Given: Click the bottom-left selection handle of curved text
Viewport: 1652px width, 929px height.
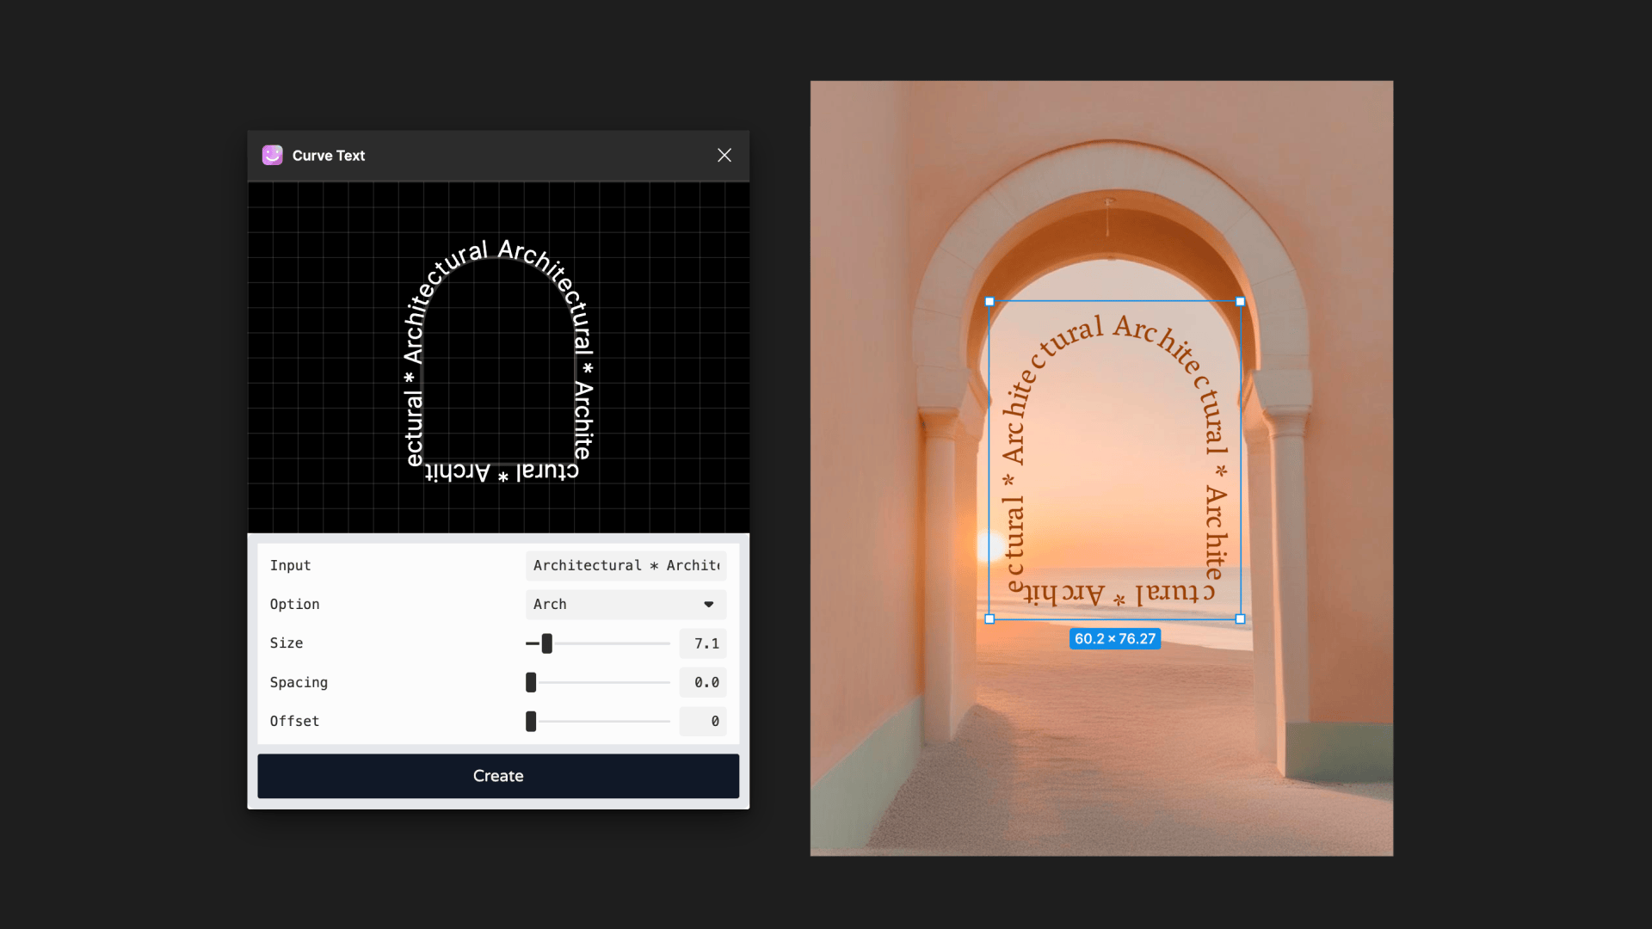Looking at the screenshot, I should (x=989, y=618).
